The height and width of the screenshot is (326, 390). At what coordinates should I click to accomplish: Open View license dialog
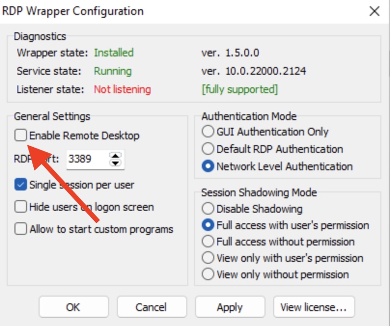click(314, 307)
